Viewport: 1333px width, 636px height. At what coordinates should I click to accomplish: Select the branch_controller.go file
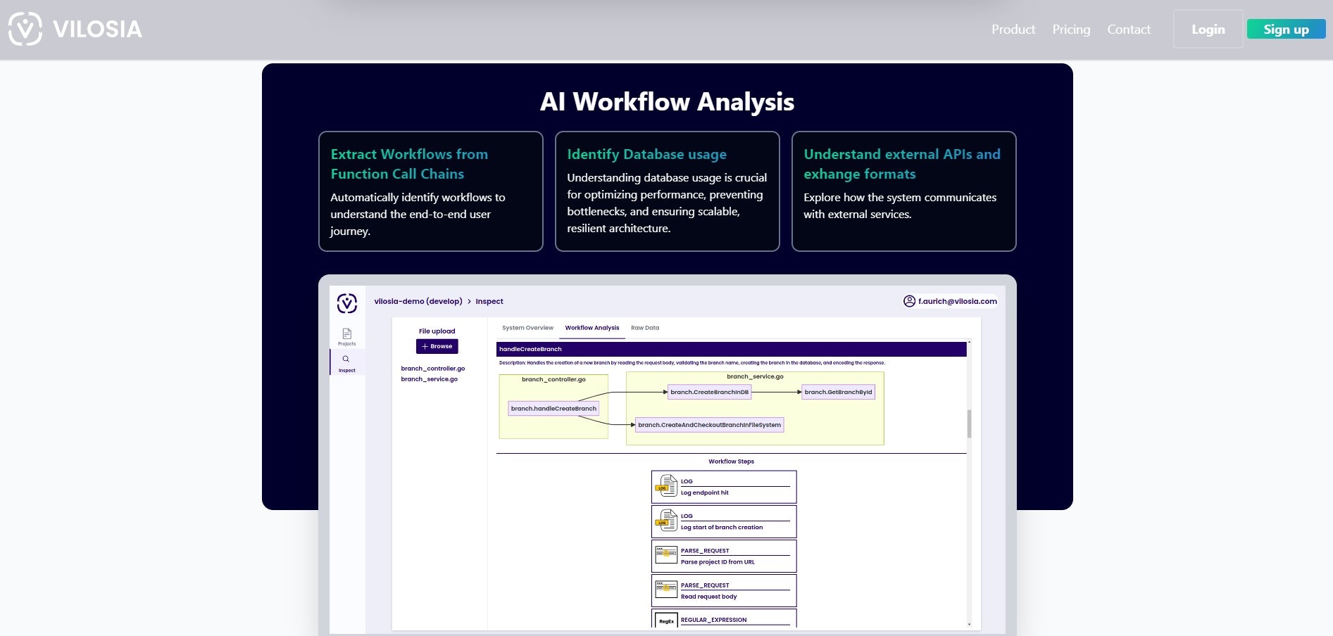point(433,369)
